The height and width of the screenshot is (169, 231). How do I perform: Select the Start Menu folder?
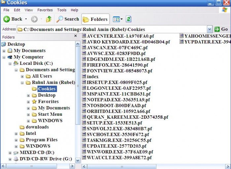coord(50,114)
